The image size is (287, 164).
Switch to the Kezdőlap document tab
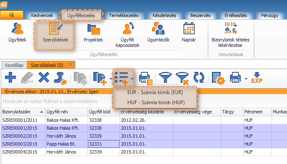[14, 65]
